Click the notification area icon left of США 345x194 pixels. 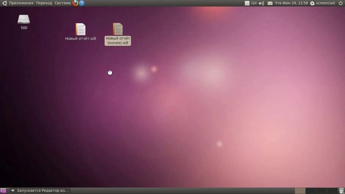click(247, 3)
